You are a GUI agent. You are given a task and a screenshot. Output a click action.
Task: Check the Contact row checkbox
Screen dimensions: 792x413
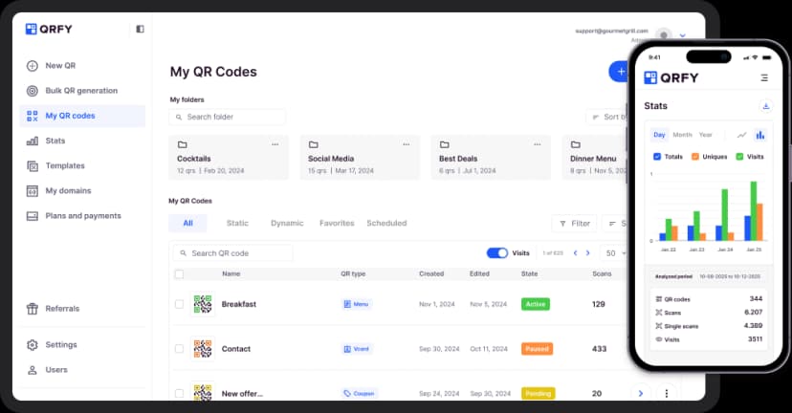pos(179,349)
